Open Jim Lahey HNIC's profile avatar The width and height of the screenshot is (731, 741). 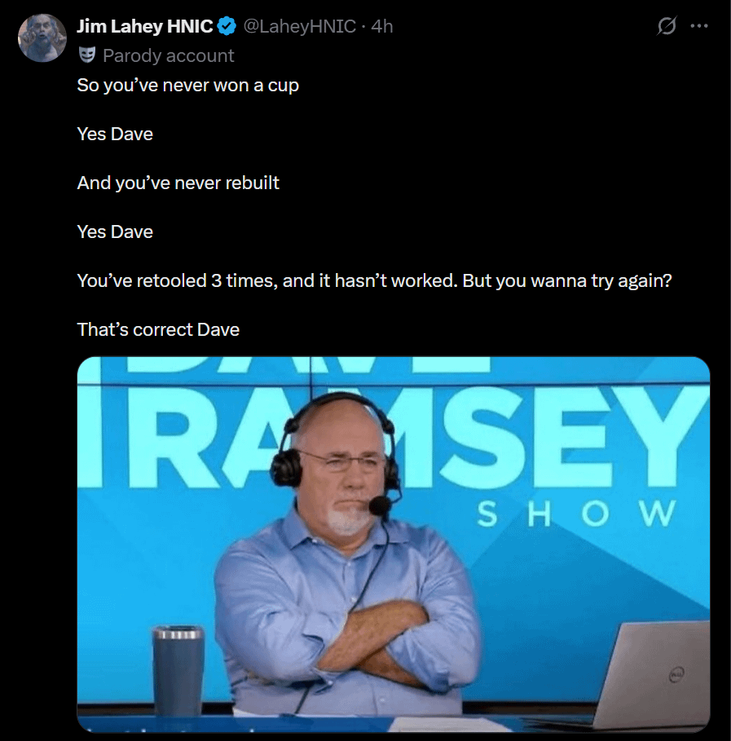pos(42,37)
